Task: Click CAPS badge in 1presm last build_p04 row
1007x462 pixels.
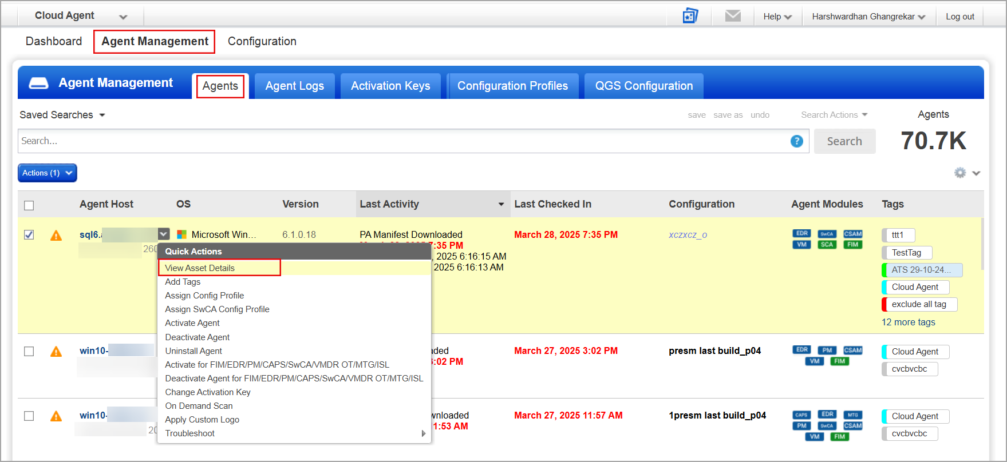Action: (801, 415)
